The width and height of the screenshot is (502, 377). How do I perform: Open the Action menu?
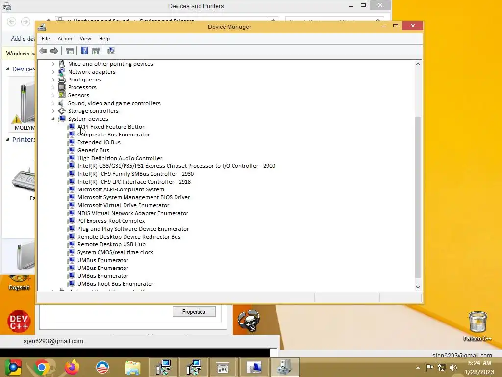coord(65,38)
